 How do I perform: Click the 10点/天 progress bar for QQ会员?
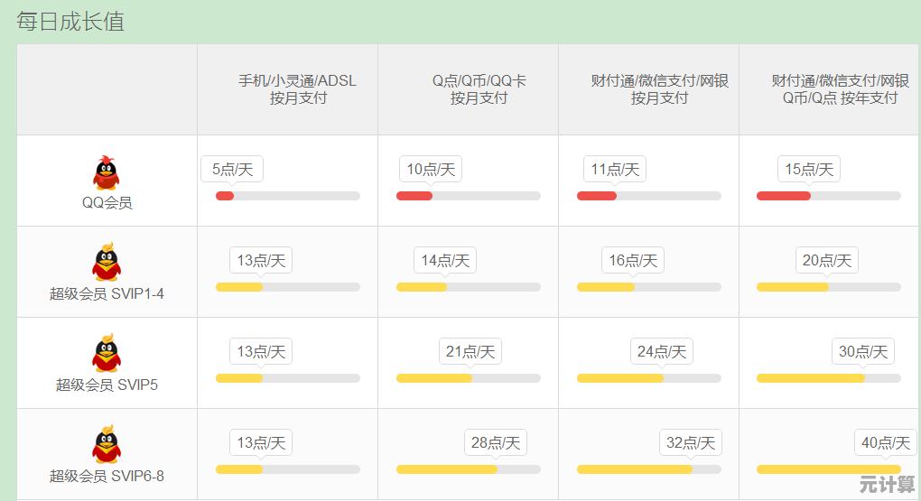pyautogui.click(x=468, y=196)
